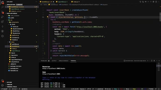
Task: Split the terminal panel
Action: (152, 61)
